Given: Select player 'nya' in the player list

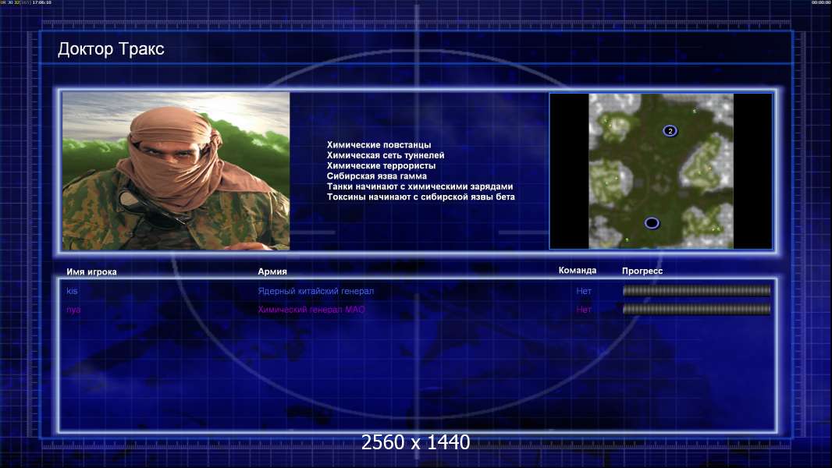Looking at the screenshot, I should point(73,310).
